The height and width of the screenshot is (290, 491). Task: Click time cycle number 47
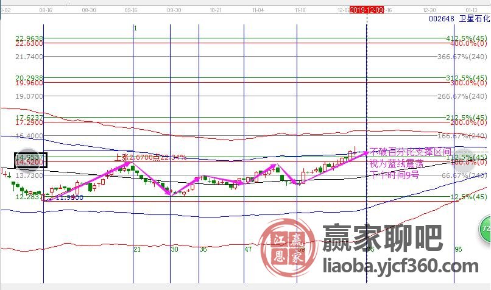(x=248, y=249)
